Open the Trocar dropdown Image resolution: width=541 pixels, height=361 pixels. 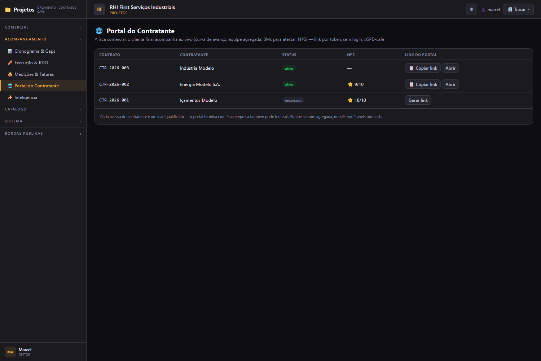pos(518,9)
